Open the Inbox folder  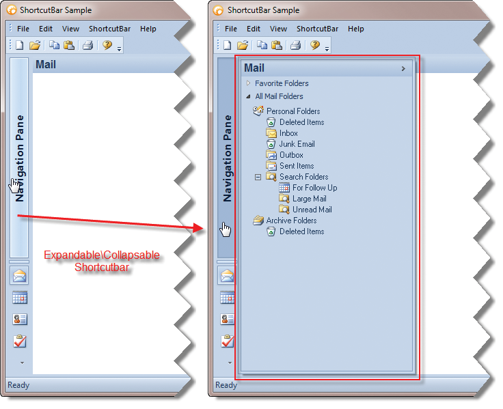(x=288, y=133)
